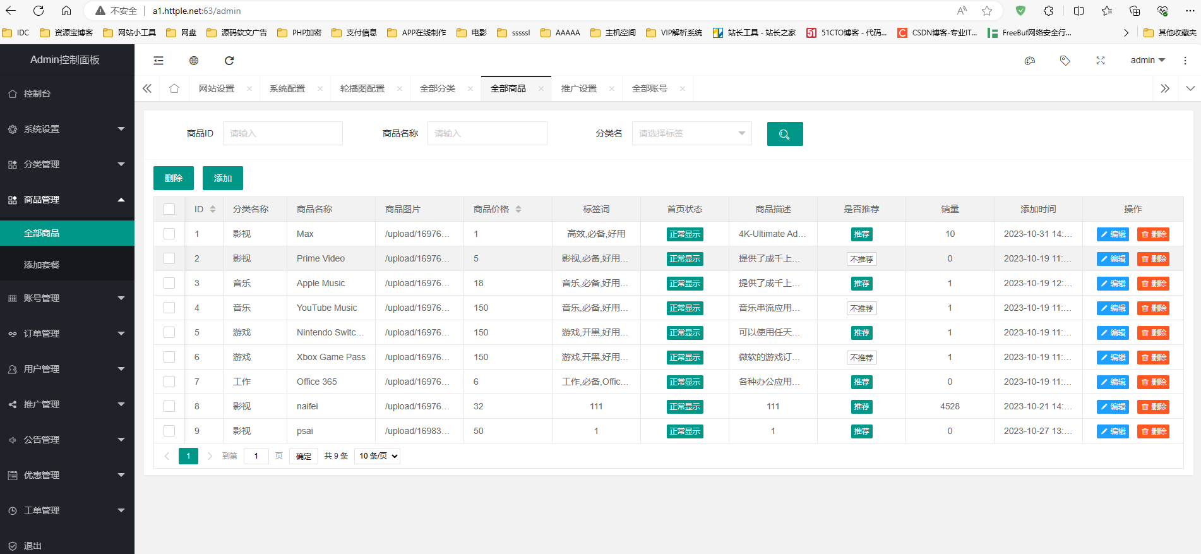Sort table by 商品价格 column arrows
The width and height of the screenshot is (1201, 554).
point(518,209)
